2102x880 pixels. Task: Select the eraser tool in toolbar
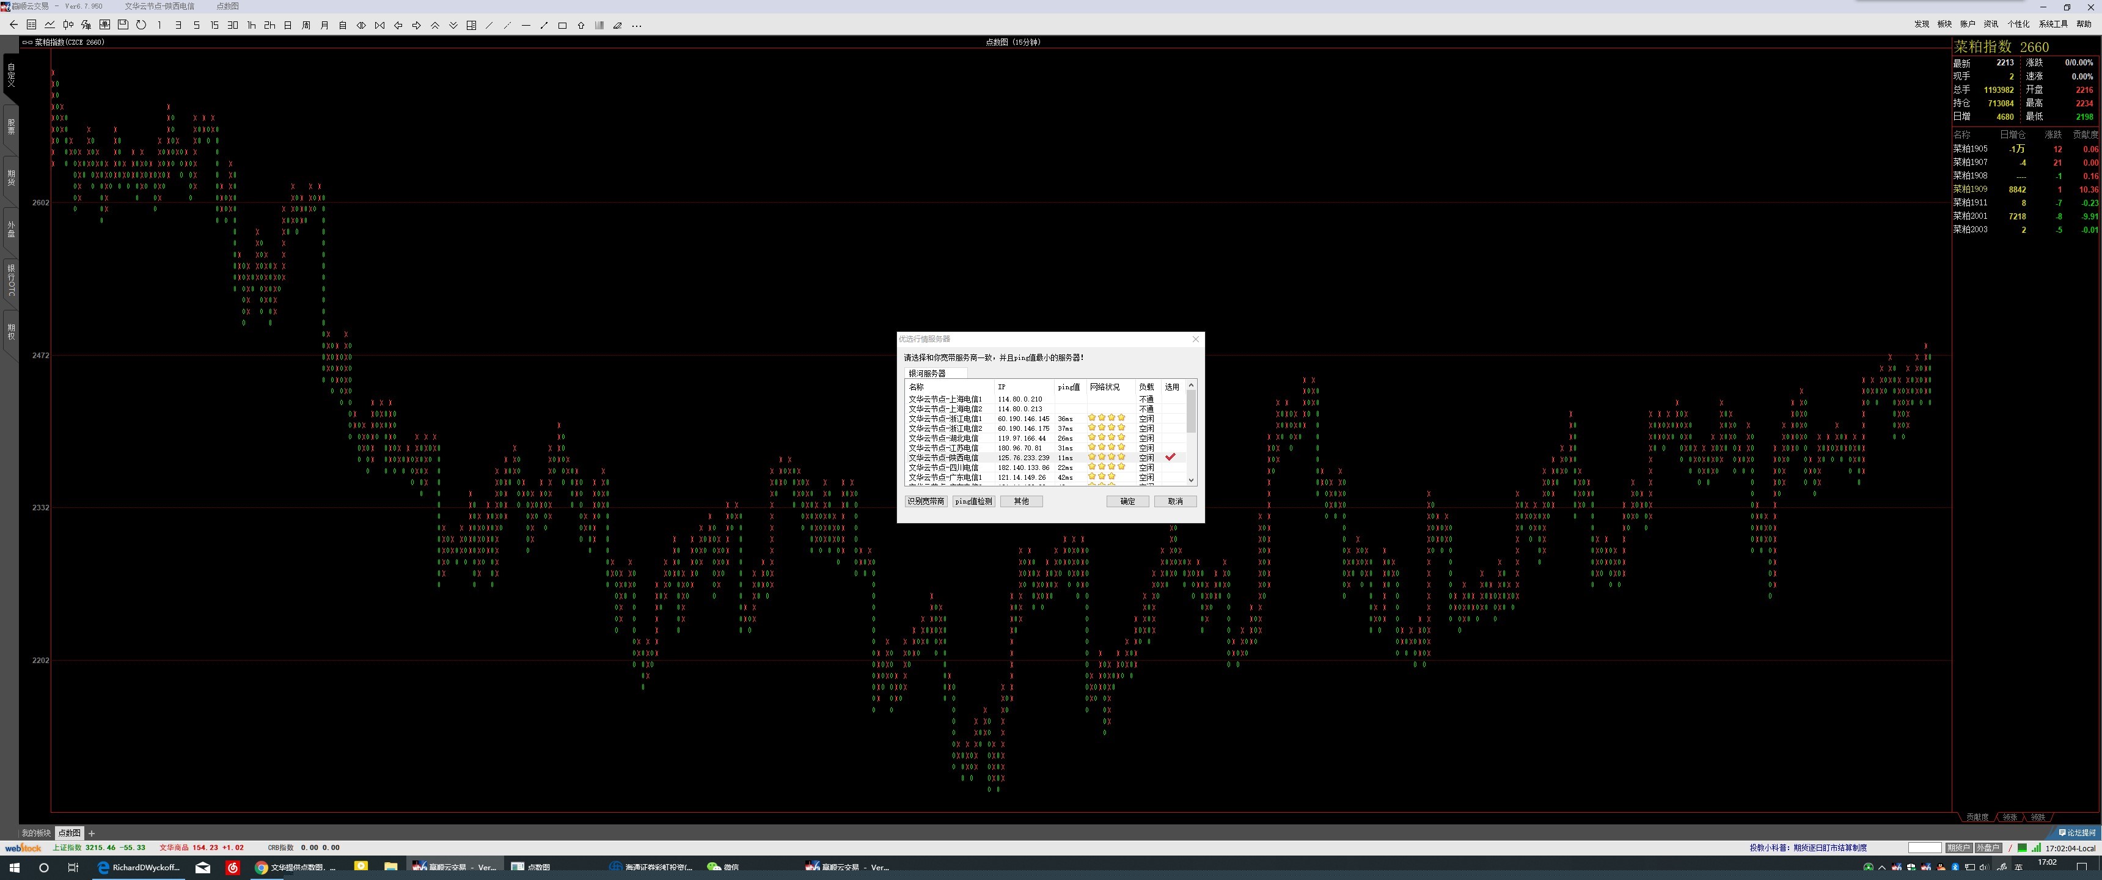tap(618, 25)
